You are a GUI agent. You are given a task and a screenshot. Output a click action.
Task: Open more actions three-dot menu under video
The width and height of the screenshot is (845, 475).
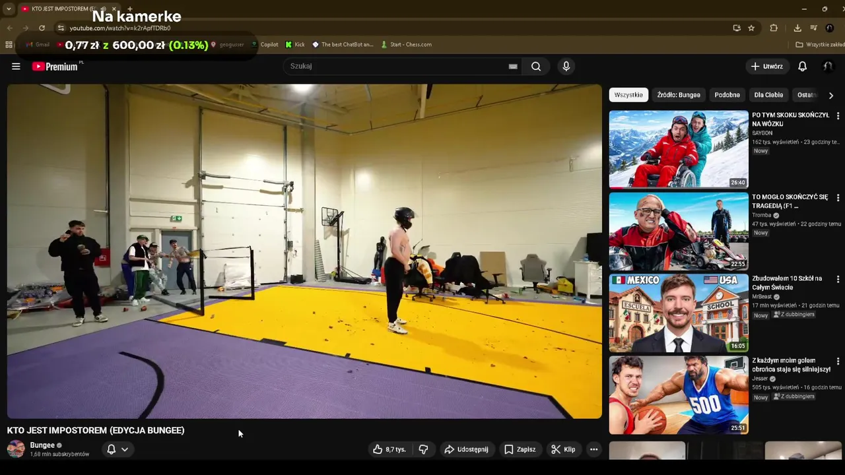coord(593,449)
